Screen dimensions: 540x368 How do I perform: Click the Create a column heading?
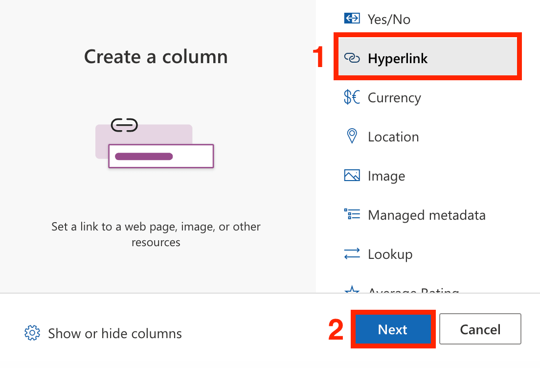tap(156, 57)
